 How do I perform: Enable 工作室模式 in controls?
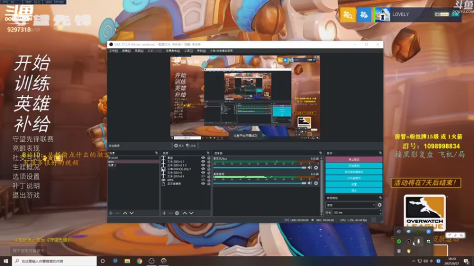[x=354, y=179]
